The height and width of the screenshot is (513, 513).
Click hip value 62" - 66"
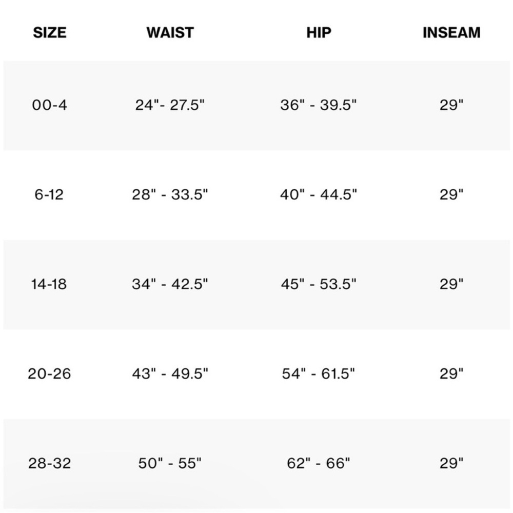click(318, 463)
